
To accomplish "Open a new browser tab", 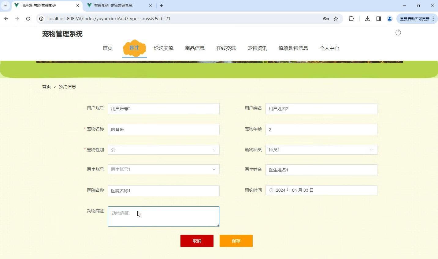I will coord(161,6).
